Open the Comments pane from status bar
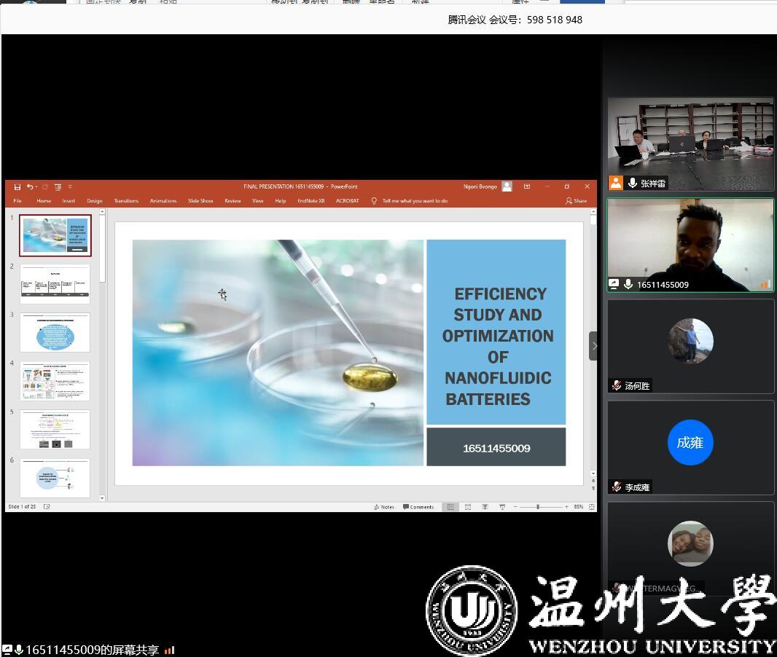 tap(418, 507)
